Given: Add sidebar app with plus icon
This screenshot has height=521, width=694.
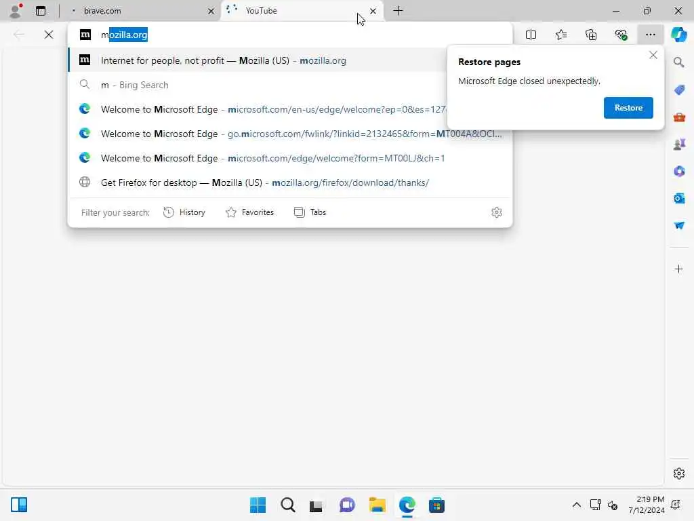Looking at the screenshot, I should tap(679, 269).
